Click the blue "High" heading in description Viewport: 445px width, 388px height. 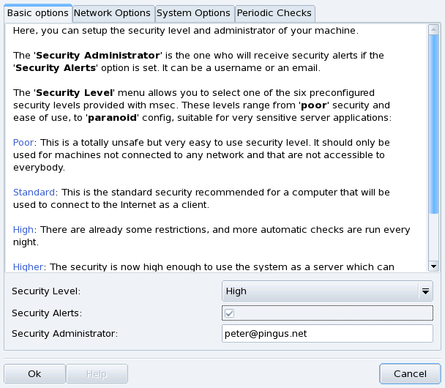point(23,230)
